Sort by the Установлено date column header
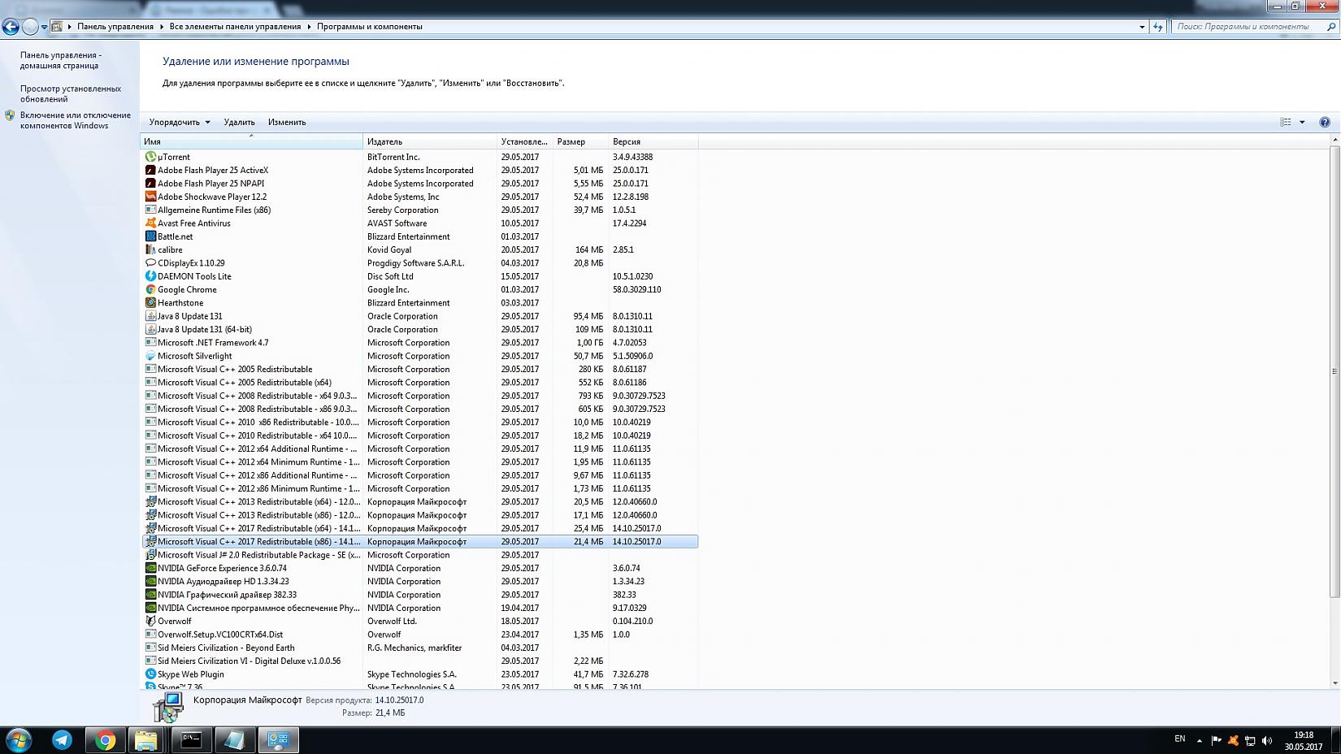 (x=524, y=141)
